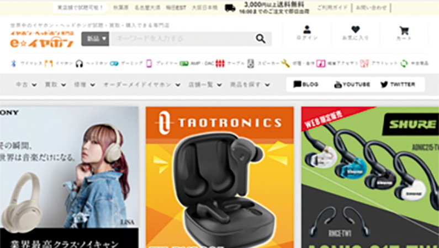Open the shopping cart icon
Image resolution: width=439 pixels, height=248 pixels.
[x=404, y=30]
